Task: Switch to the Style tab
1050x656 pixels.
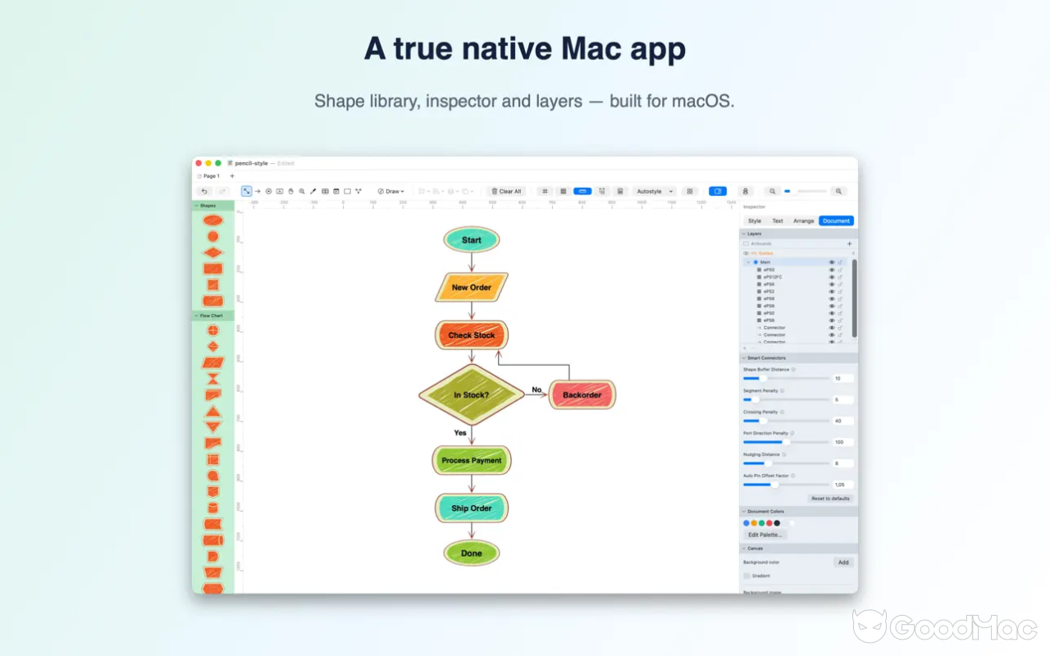Action: [x=755, y=221]
